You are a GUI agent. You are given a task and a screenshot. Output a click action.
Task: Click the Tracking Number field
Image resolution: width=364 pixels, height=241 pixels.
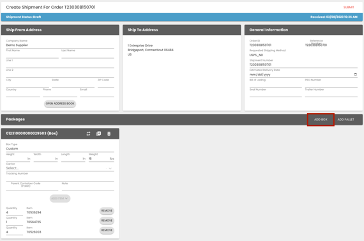coord(60,178)
